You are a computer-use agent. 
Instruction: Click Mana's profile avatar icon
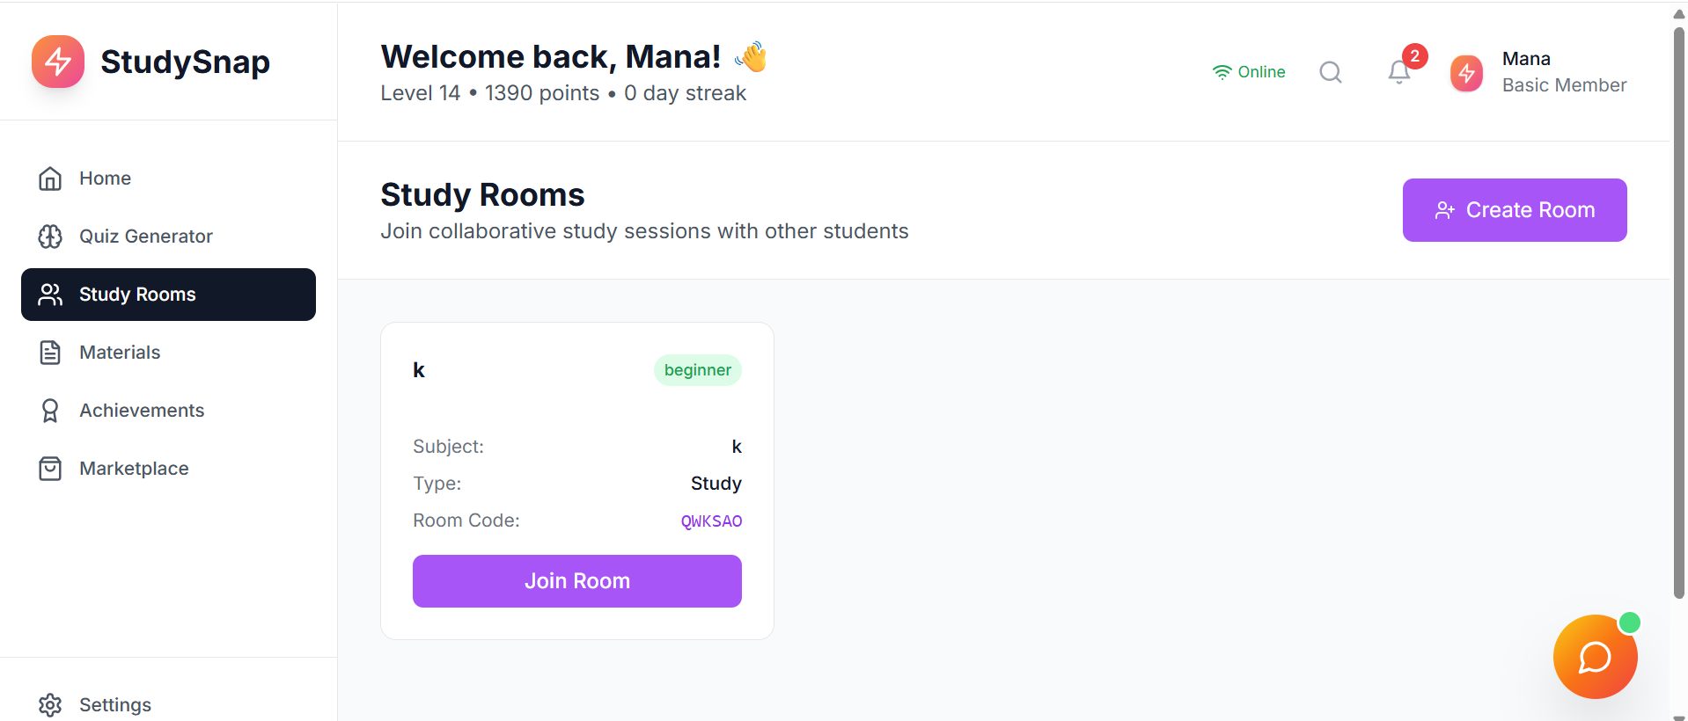click(1466, 73)
